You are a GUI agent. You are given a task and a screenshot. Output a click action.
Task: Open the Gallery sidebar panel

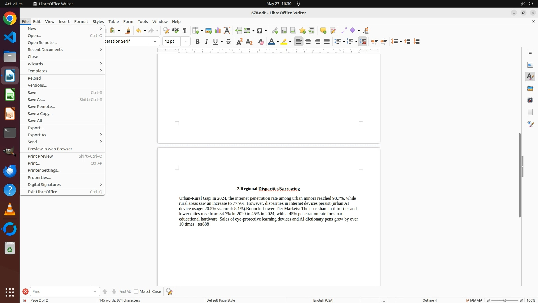click(x=530, y=89)
